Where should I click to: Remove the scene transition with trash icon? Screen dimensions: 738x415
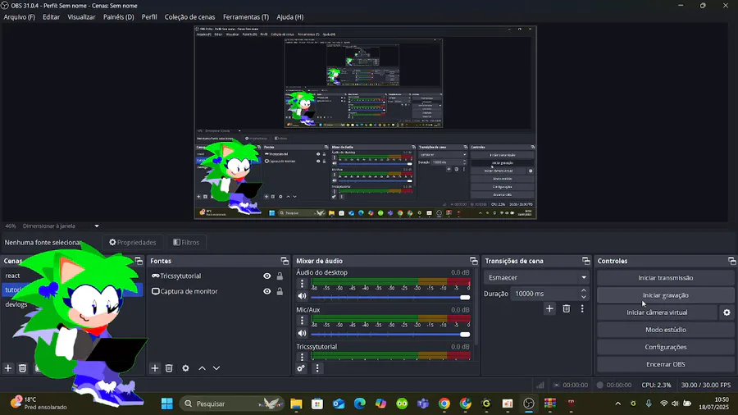[x=566, y=308]
